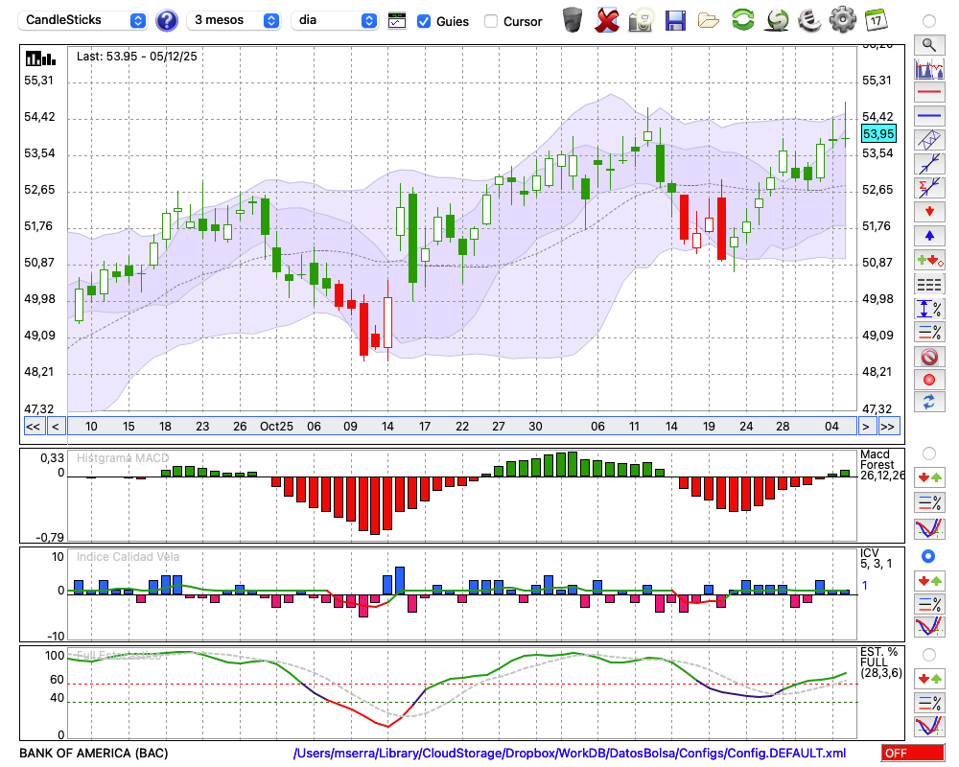Viewport: 959px width, 767px height.
Task: Click the trash can icon in the toolbar
Action: 573,19
